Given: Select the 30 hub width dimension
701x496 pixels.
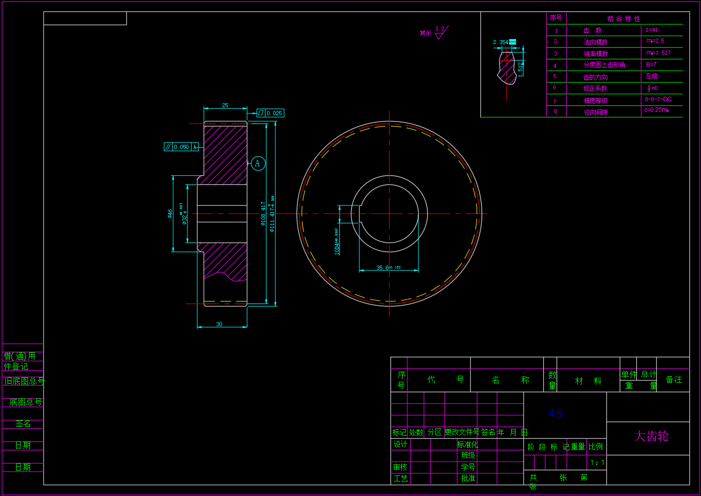Looking at the screenshot, I should pyautogui.click(x=219, y=324).
